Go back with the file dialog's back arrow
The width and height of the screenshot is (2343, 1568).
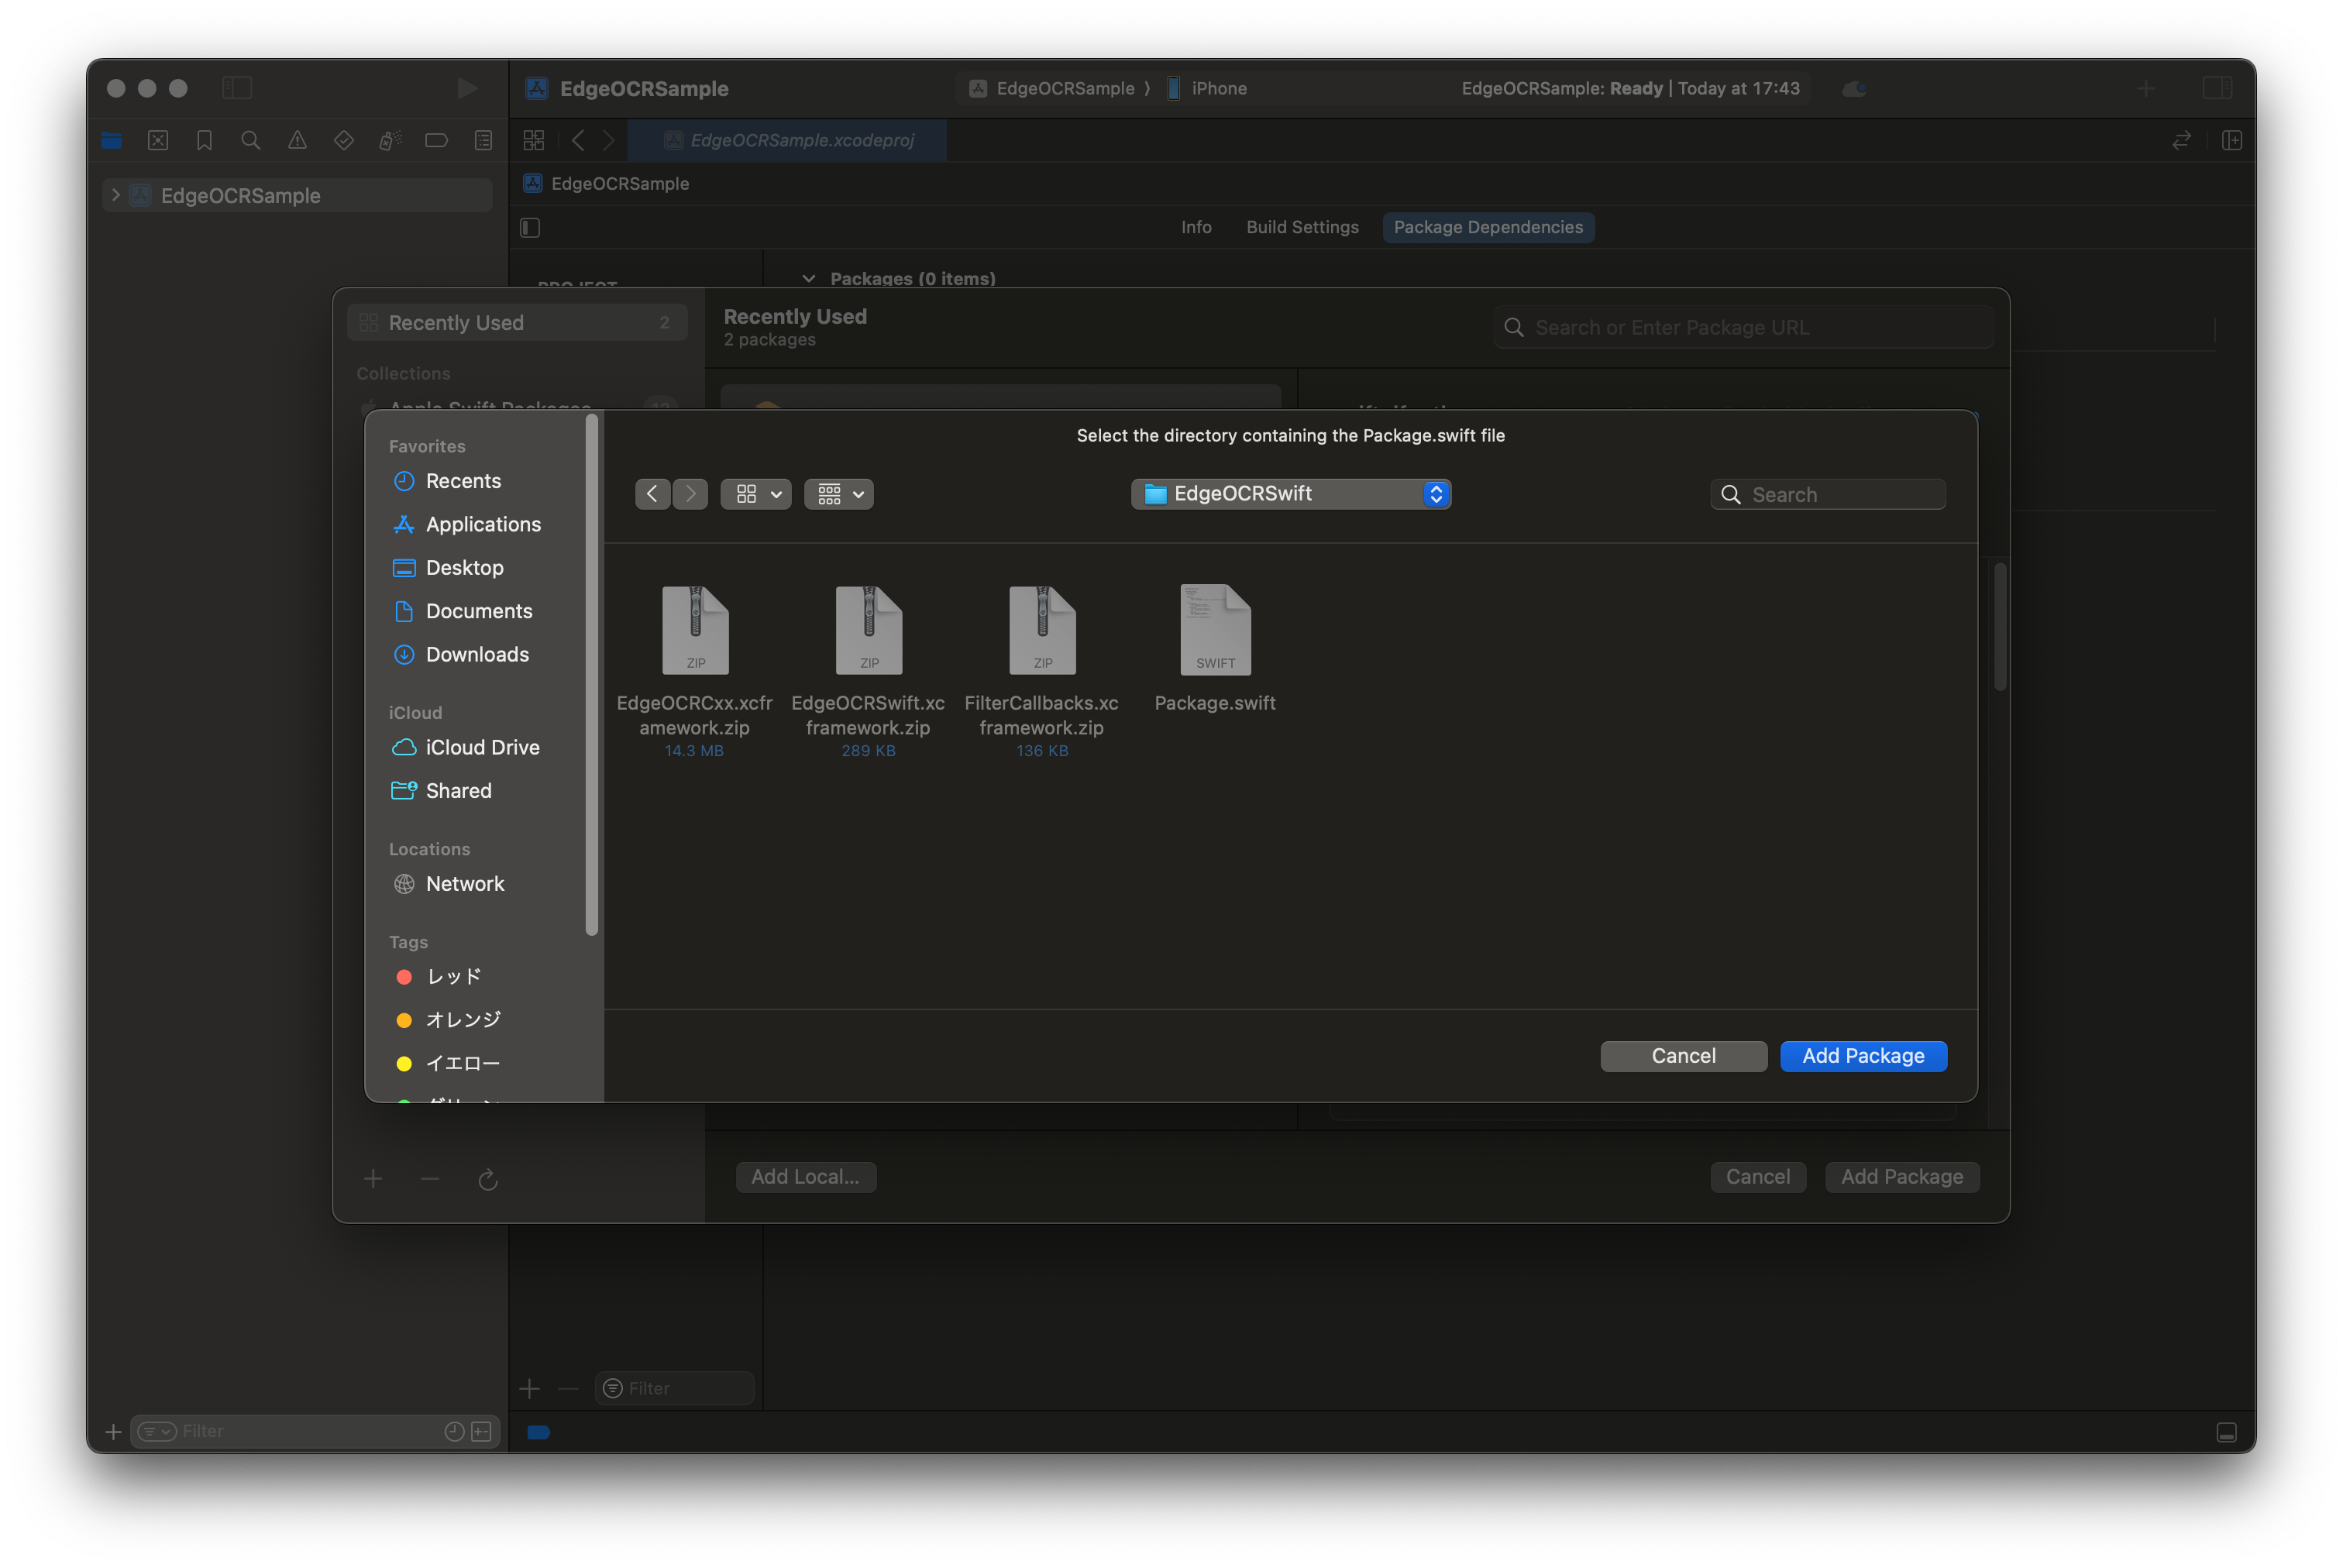pos(652,494)
